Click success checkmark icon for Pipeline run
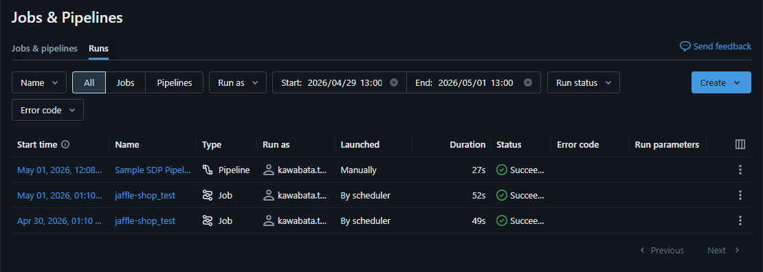Screen dimensions: 763x272 click(502, 170)
